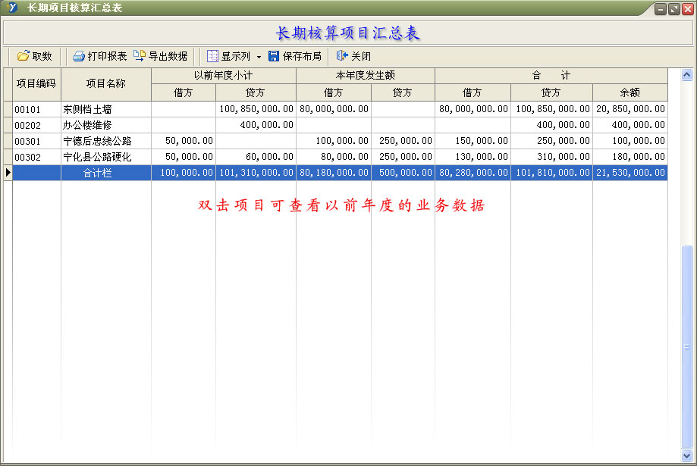Screen dimensions: 697x466
Task: Click the 导出数据 button label
Action: click(168, 56)
